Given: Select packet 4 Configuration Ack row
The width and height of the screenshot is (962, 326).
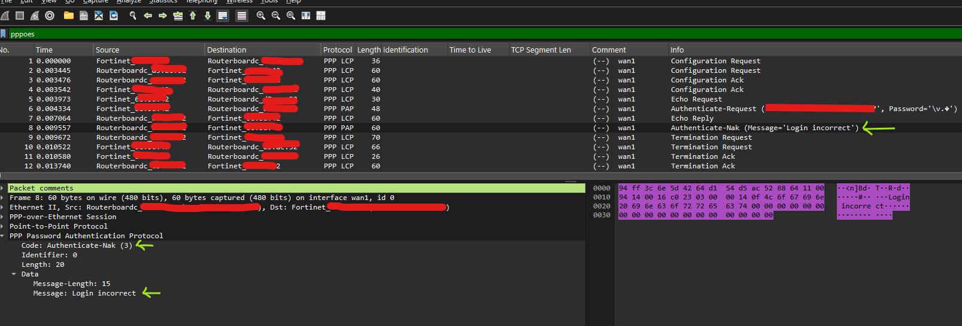Looking at the screenshot, I should (x=481, y=90).
